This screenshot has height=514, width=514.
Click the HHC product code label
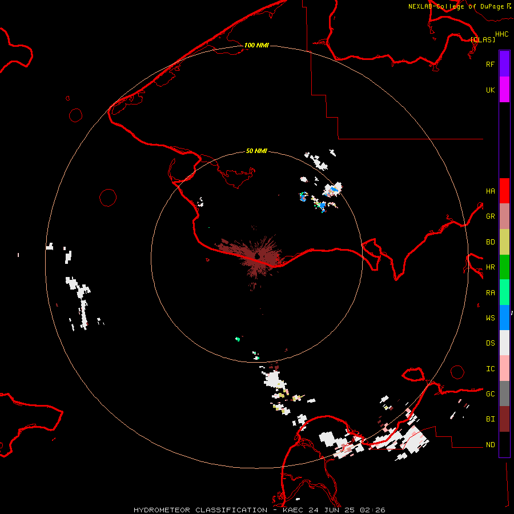point(502,34)
